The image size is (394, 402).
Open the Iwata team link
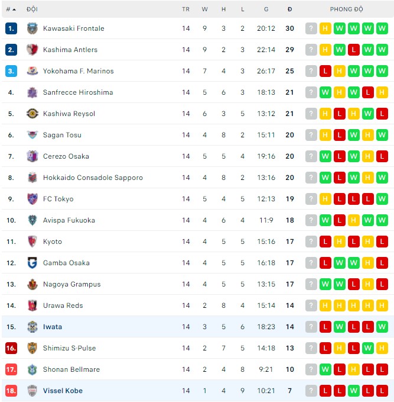pos(53,327)
